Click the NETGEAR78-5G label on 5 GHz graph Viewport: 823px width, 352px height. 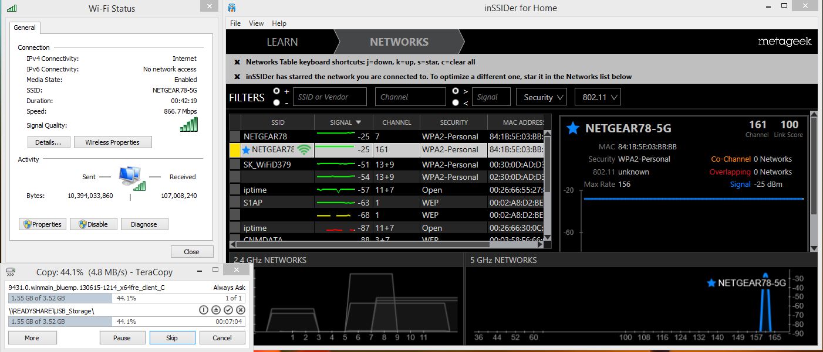coord(752,283)
